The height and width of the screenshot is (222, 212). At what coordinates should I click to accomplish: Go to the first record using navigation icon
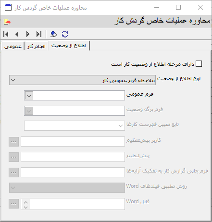(x=6, y=34)
